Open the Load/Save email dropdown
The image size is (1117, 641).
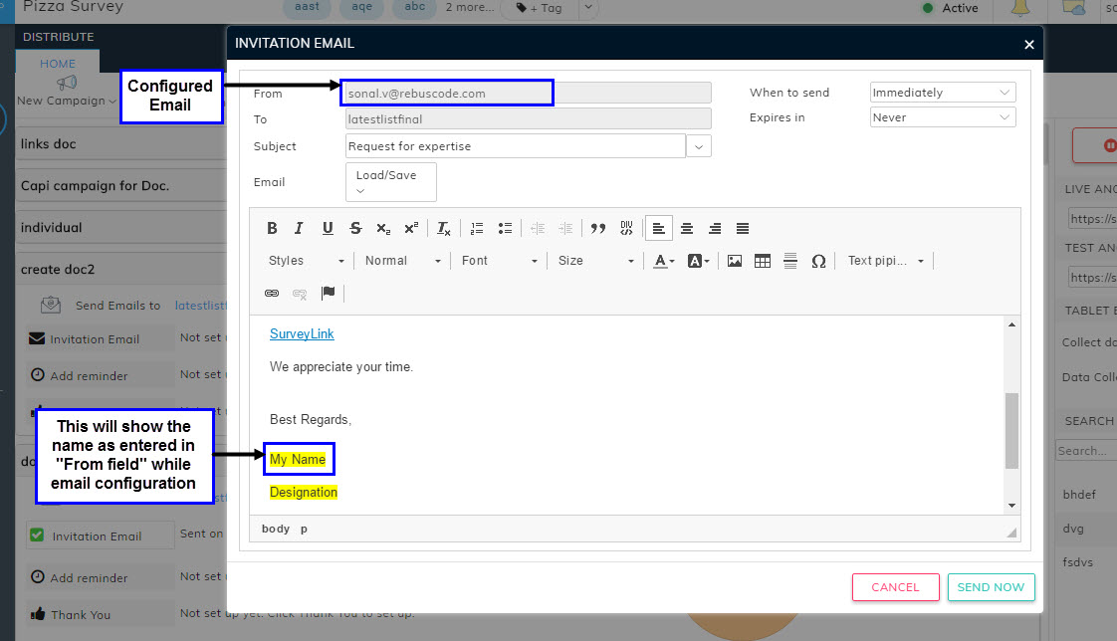pyautogui.click(x=390, y=181)
